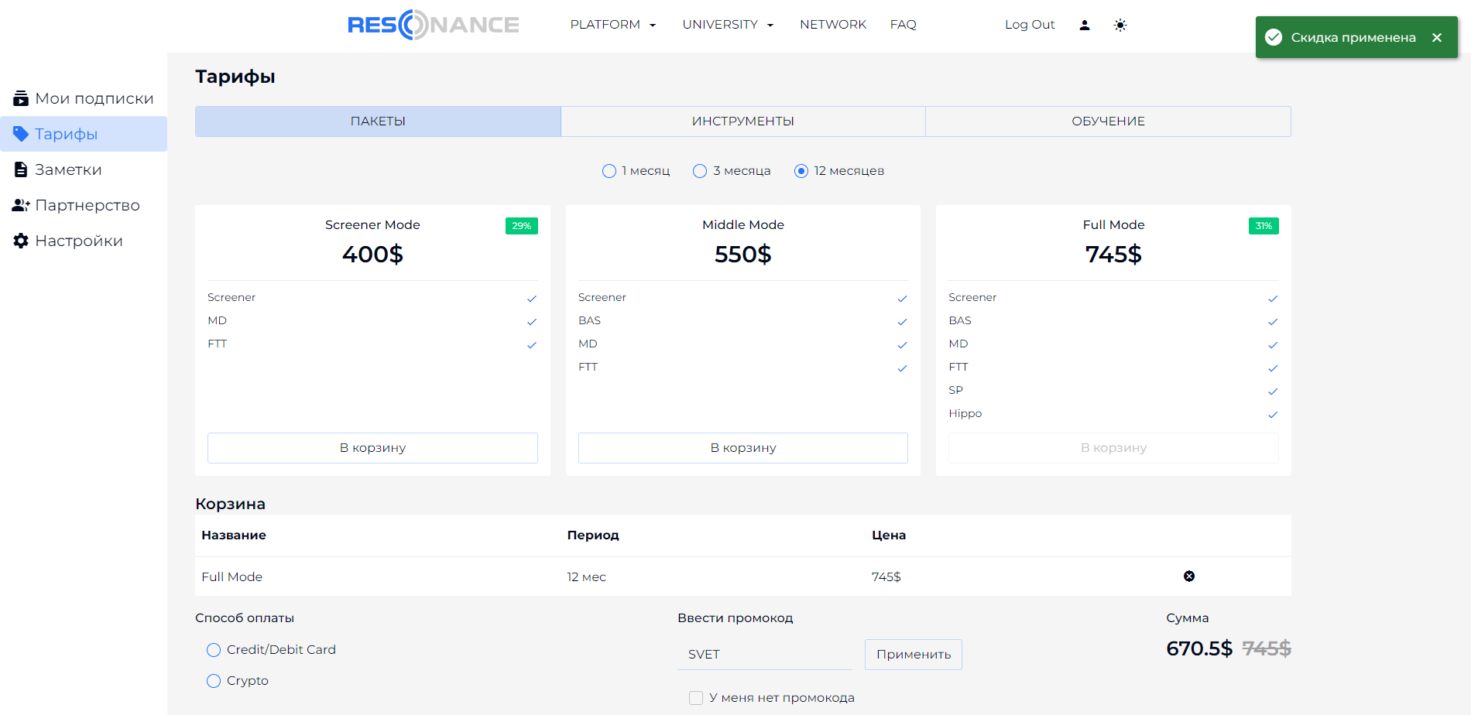Click the 'Full Mode' row name in the cart

click(232, 576)
